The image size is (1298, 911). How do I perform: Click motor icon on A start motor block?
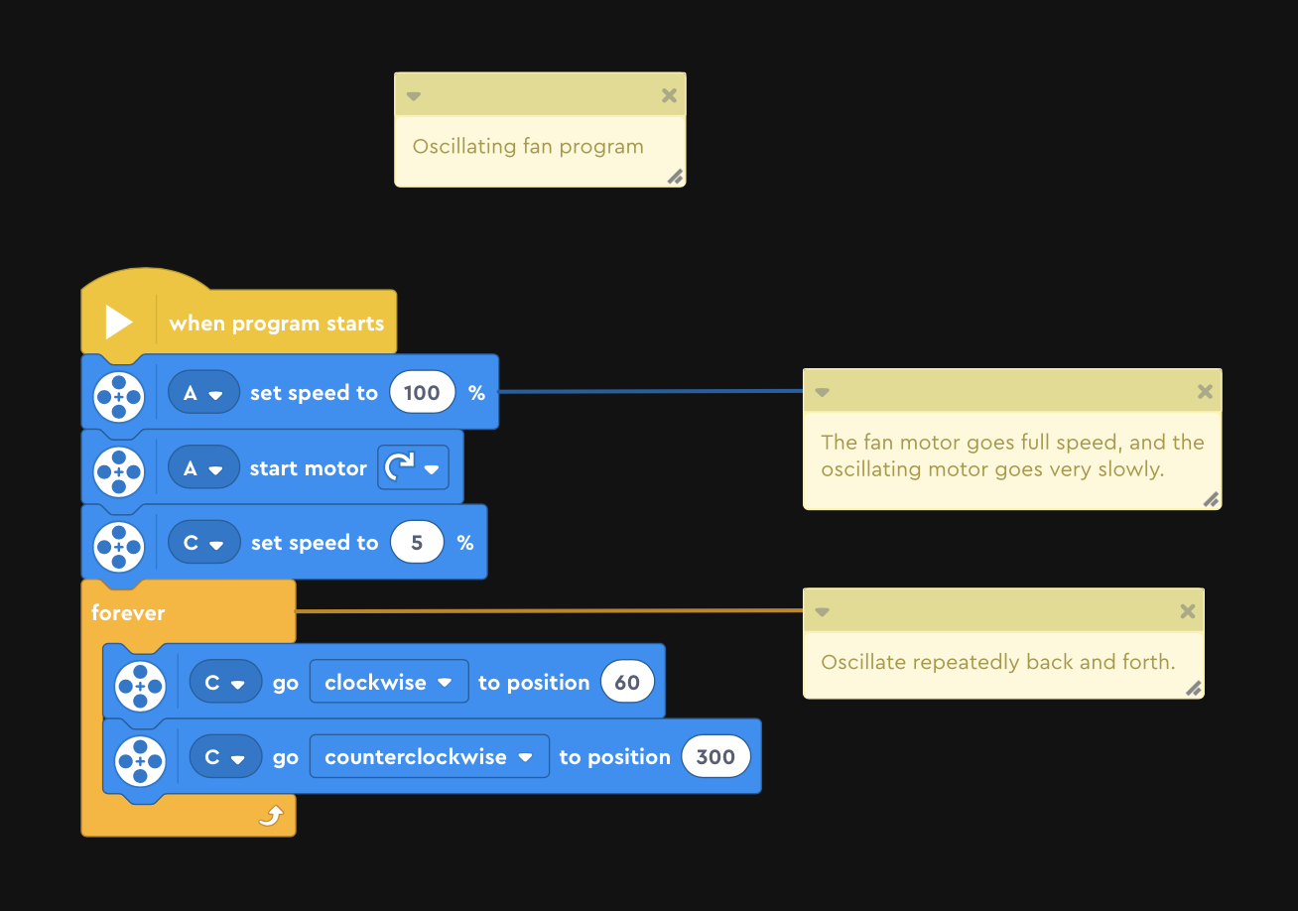click(x=119, y=471)
